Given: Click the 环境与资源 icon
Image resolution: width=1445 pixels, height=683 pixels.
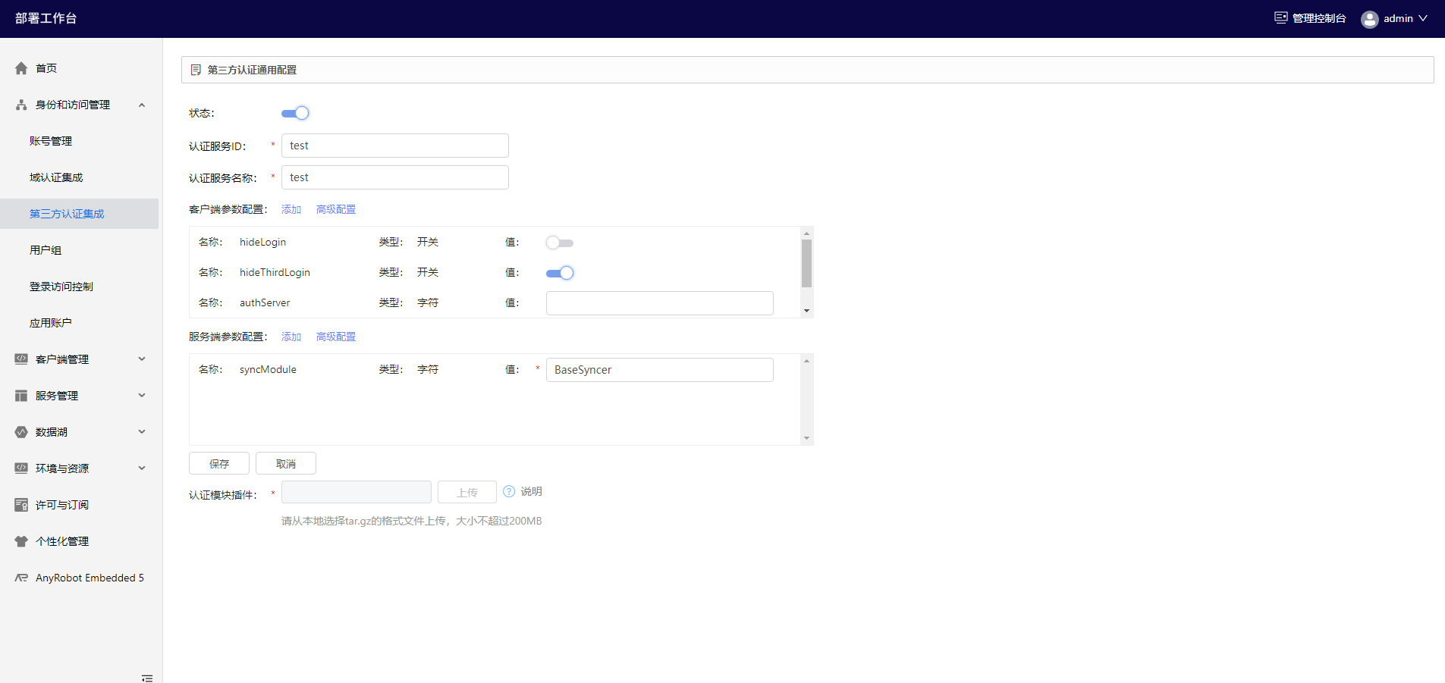Looking at the screenshot, I should pyautogui.click(x=21, y=468).
